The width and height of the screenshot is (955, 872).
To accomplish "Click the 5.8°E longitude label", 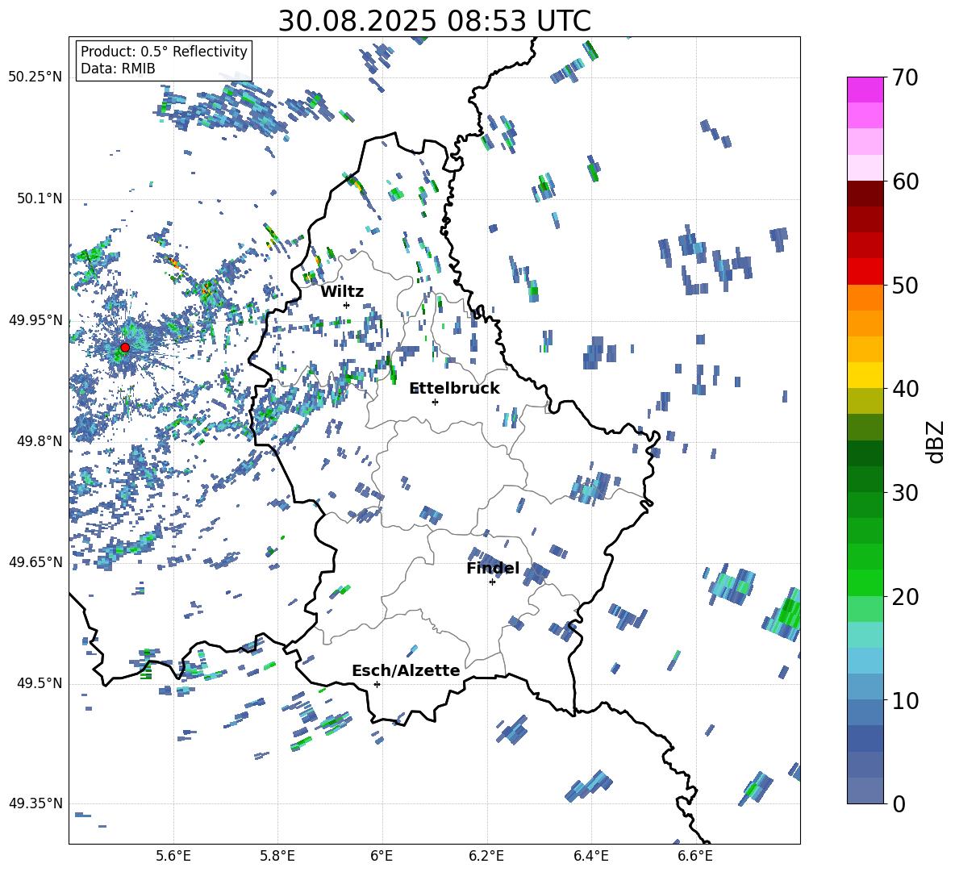I will pyautogui.click(x=277, y=856).
